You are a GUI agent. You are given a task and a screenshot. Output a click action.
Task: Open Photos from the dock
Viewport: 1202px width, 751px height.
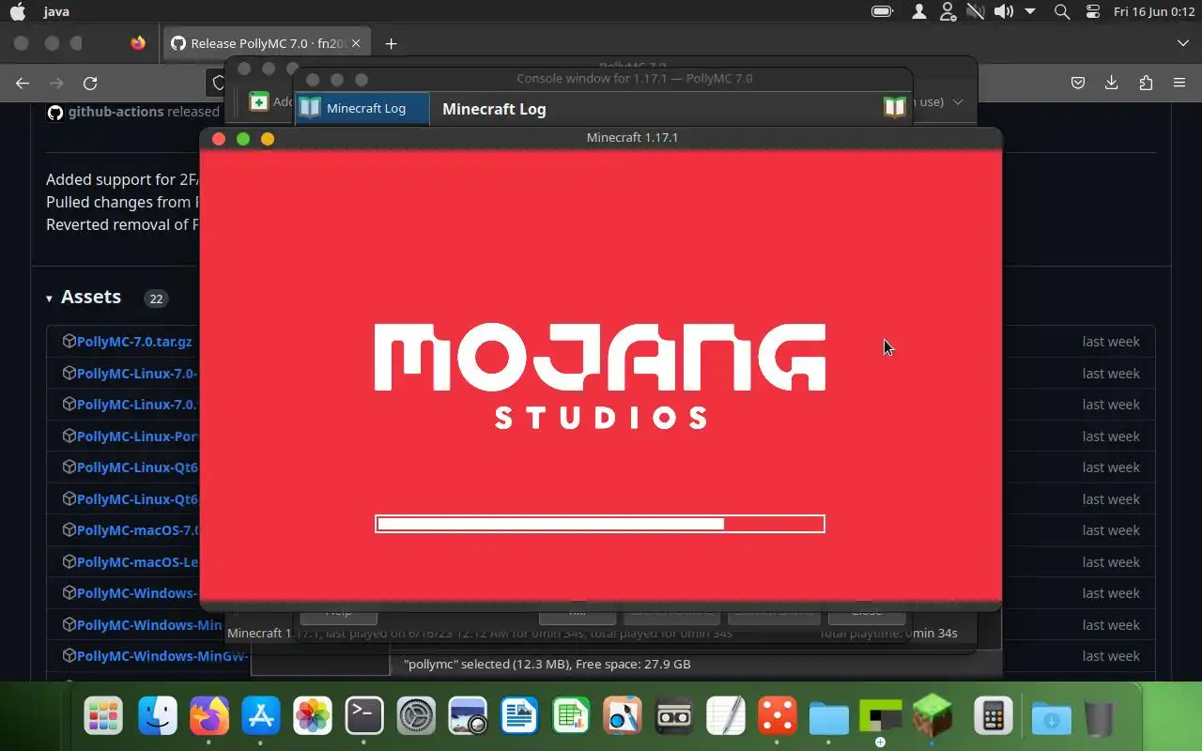click(313, 717)
